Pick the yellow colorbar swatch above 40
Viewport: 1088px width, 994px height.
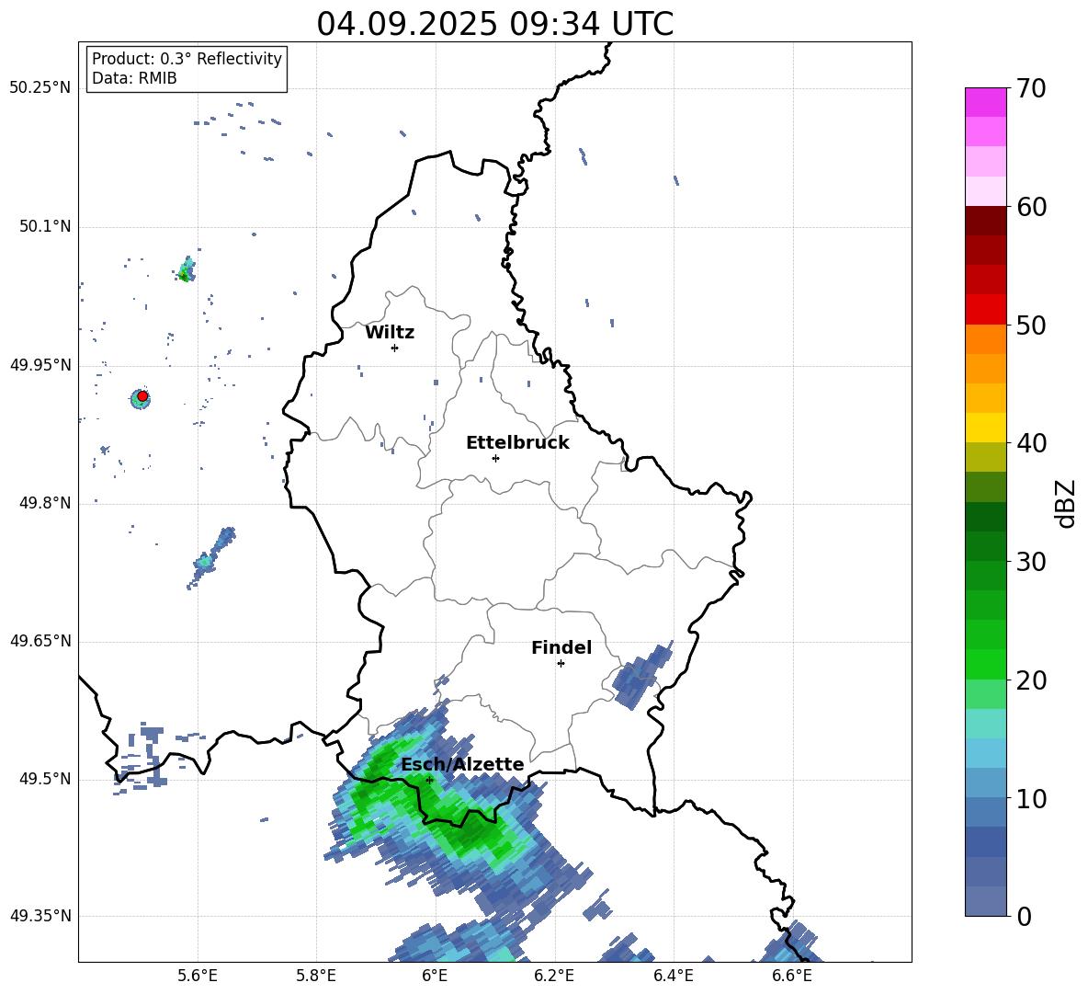985,428
